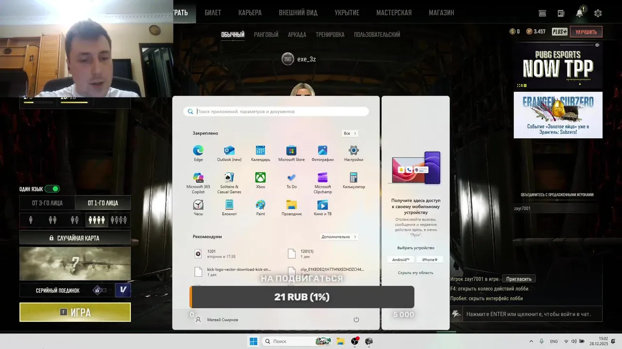Launch Microsoft Clipchamp
This screenshot has width=622, height=349.
pyautogui.click(x=323, y=183)
